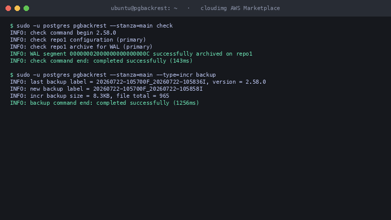
Task: Click 'cloudimg AWS Marketplace' in the title bar
Action: [240, 8]
